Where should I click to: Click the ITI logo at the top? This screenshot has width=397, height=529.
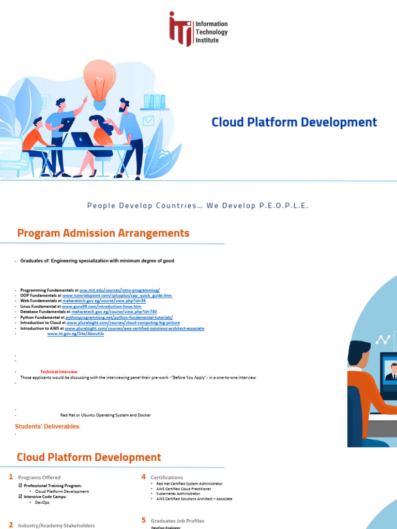198,29
